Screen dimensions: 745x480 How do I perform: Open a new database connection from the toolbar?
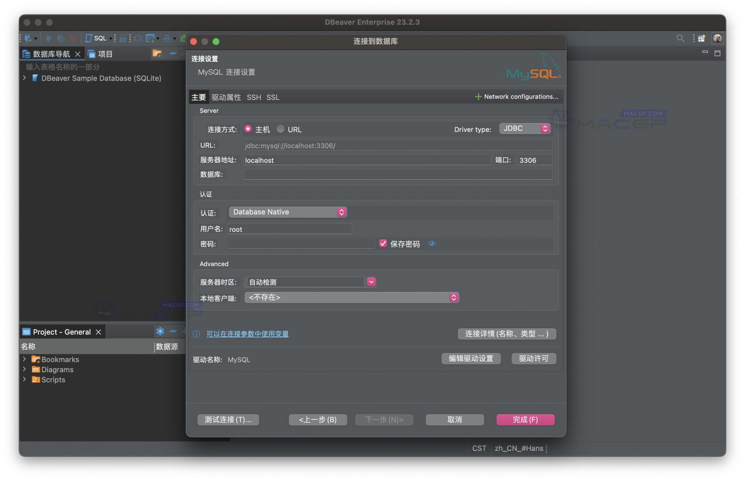pos(28,38)
